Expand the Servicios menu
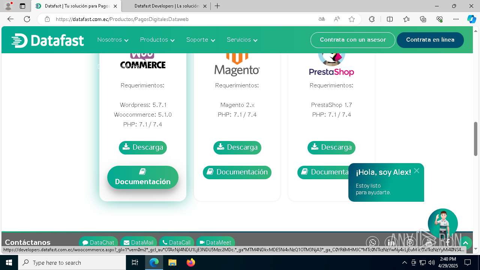Viewport: 480px width, 270px height. [x=242, y=40]
